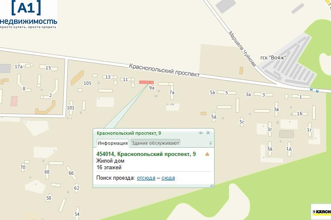Open the Здание обслуживают tab
The width and height of the screenshot is (331, 220).
(155, 143)
